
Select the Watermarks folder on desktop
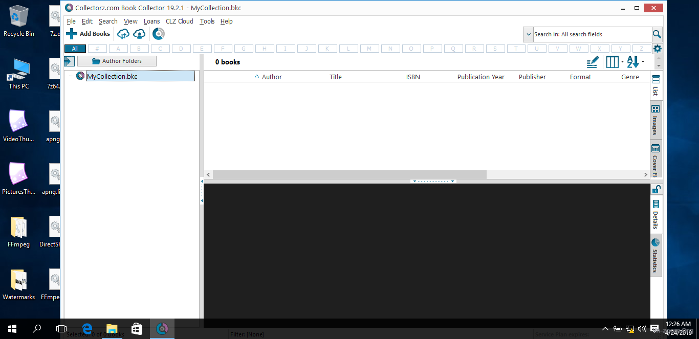(19, 285)
